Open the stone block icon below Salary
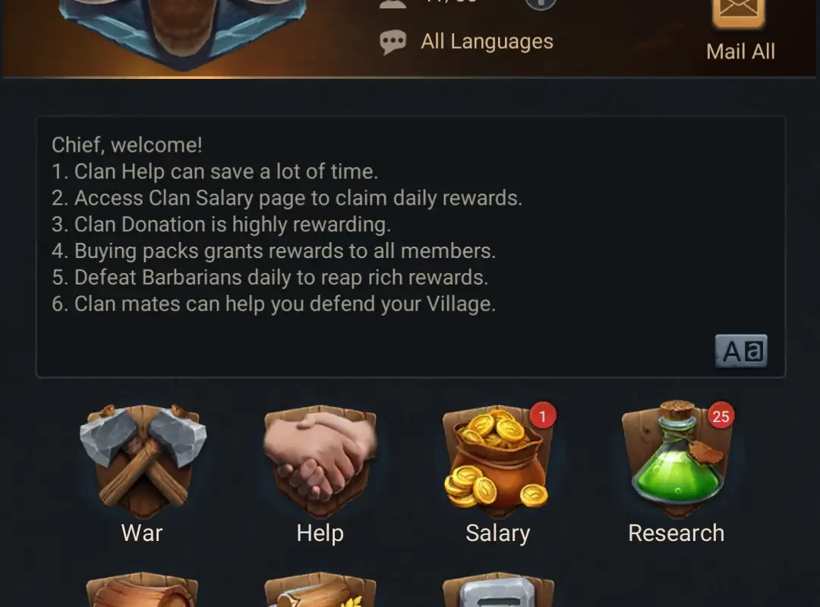The image size is (820, 607). [498, 590]
